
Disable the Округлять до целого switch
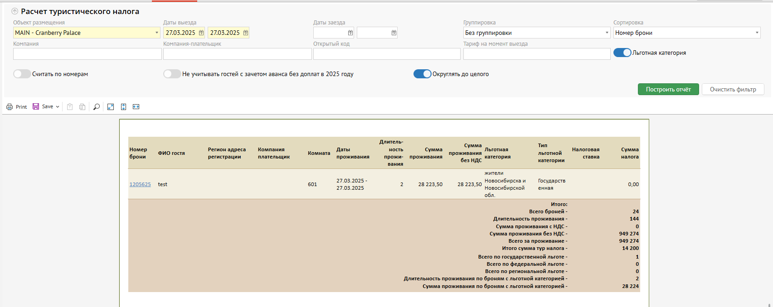[422, 74]
